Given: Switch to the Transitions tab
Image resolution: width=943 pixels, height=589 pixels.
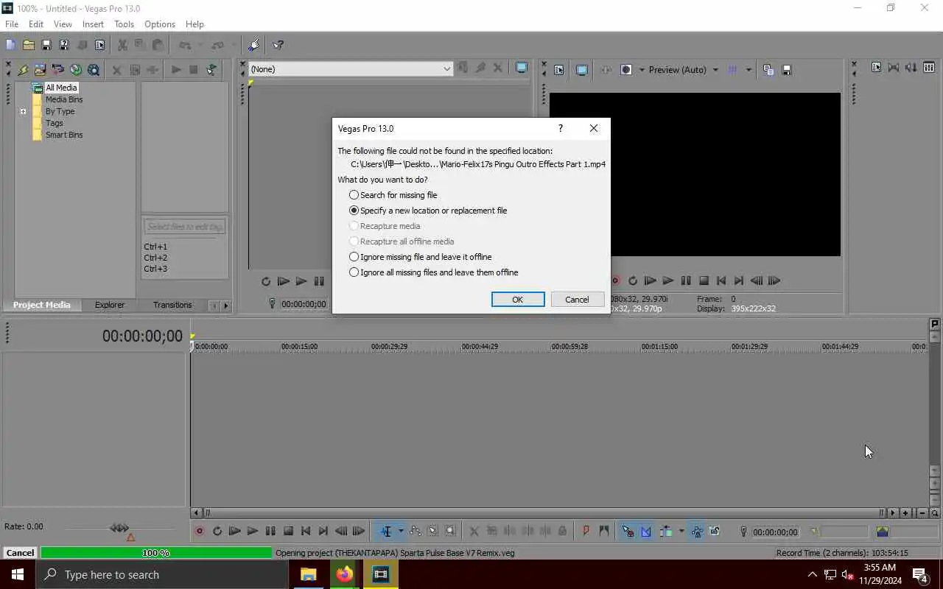Looking at the screenshot, I should coord(172,305).
